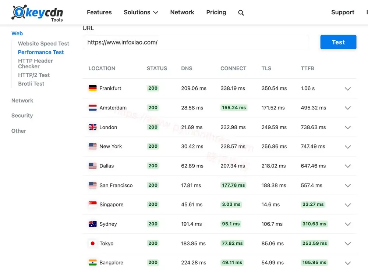Click the KeyCDN Tools logo

(37, 13)
